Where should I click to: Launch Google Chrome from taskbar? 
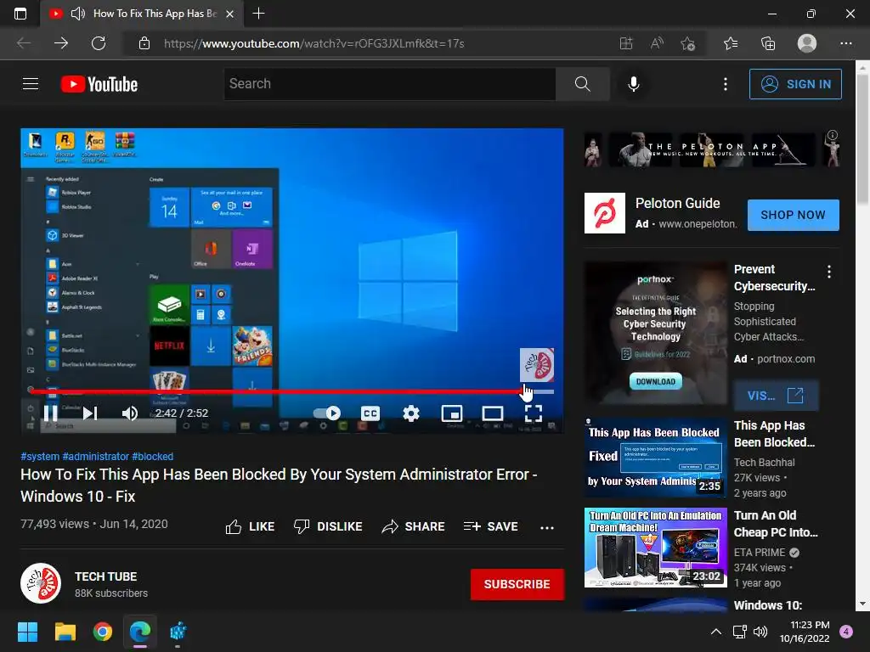click(103, 632)
